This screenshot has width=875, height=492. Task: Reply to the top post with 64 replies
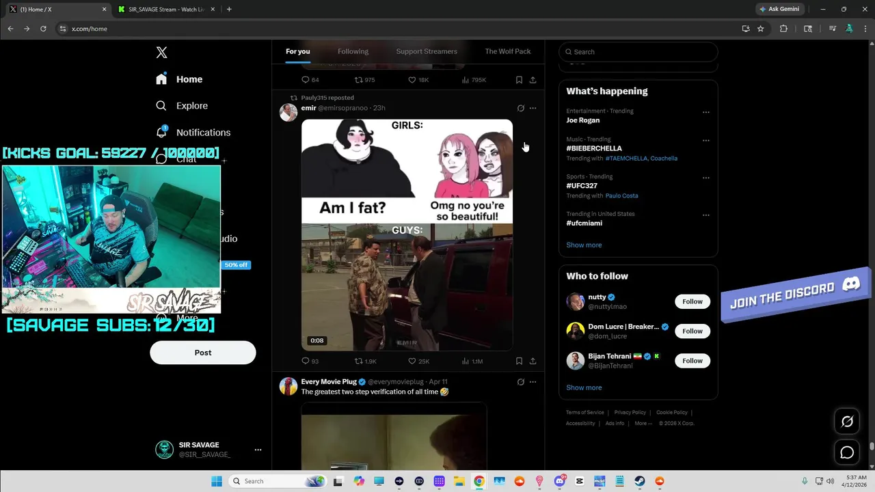coord(310,80)
